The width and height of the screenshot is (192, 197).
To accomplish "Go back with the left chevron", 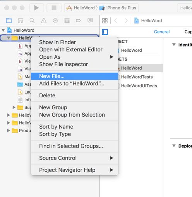I will [x=116, y=20].
